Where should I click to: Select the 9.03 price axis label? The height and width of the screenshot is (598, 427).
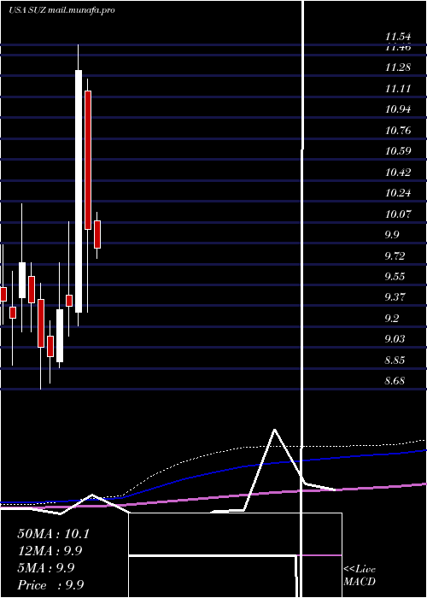[395, 338]
